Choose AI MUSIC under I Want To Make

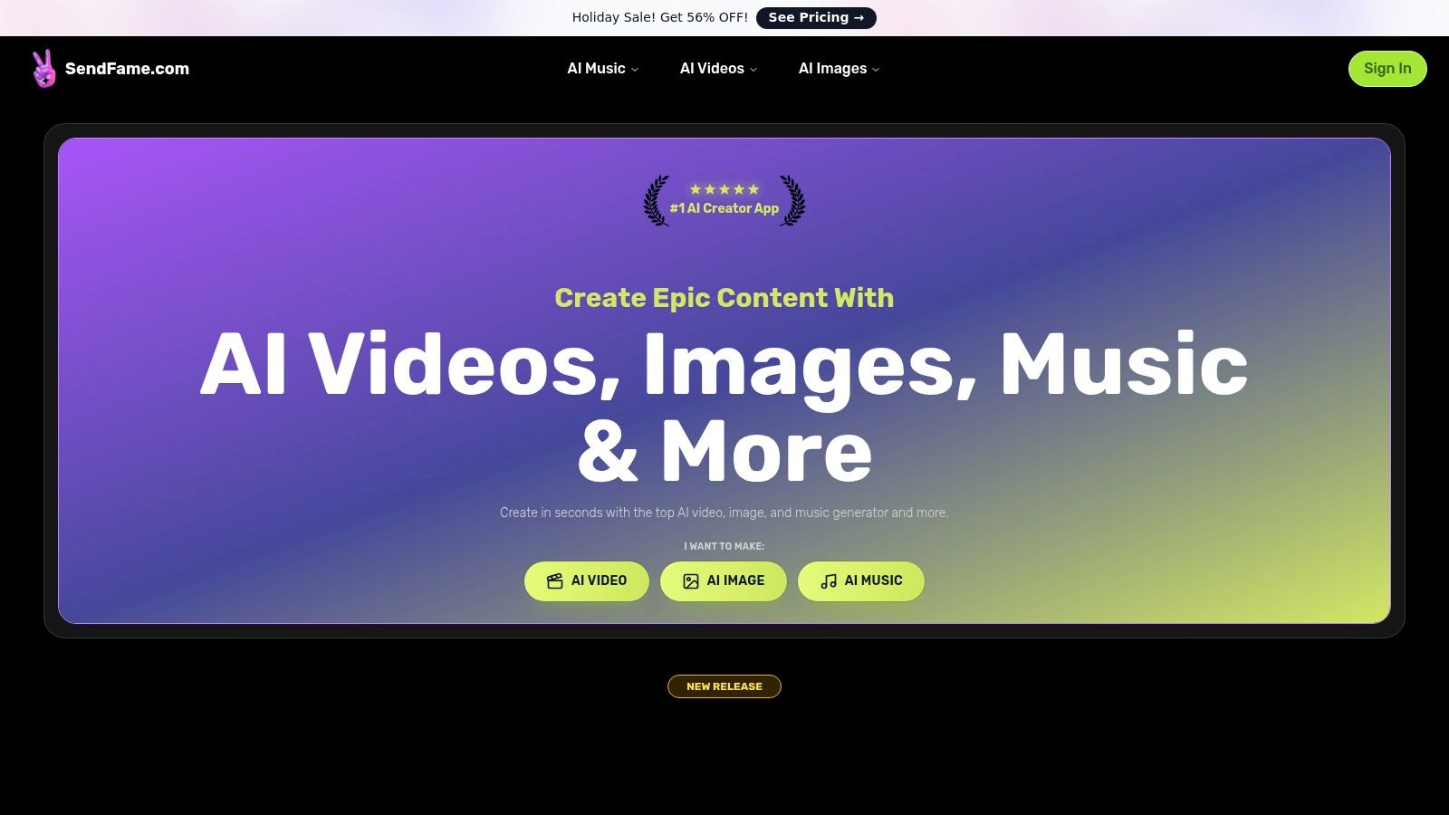tap(861, 580)
